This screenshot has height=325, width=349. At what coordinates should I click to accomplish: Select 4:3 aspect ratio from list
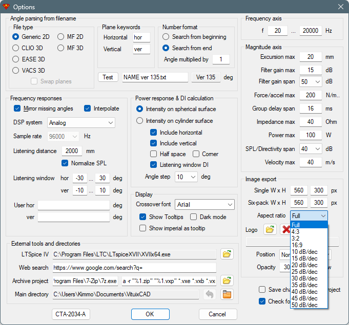click(x=309, y=232)
